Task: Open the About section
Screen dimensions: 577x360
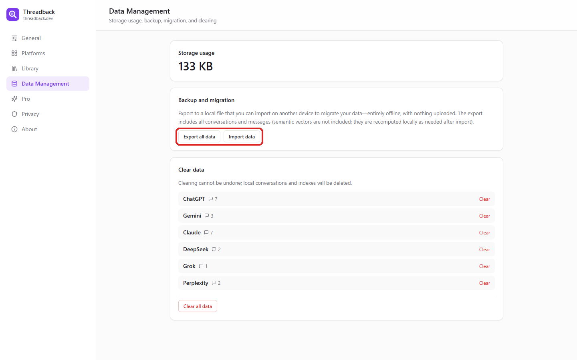Action: 48,129
